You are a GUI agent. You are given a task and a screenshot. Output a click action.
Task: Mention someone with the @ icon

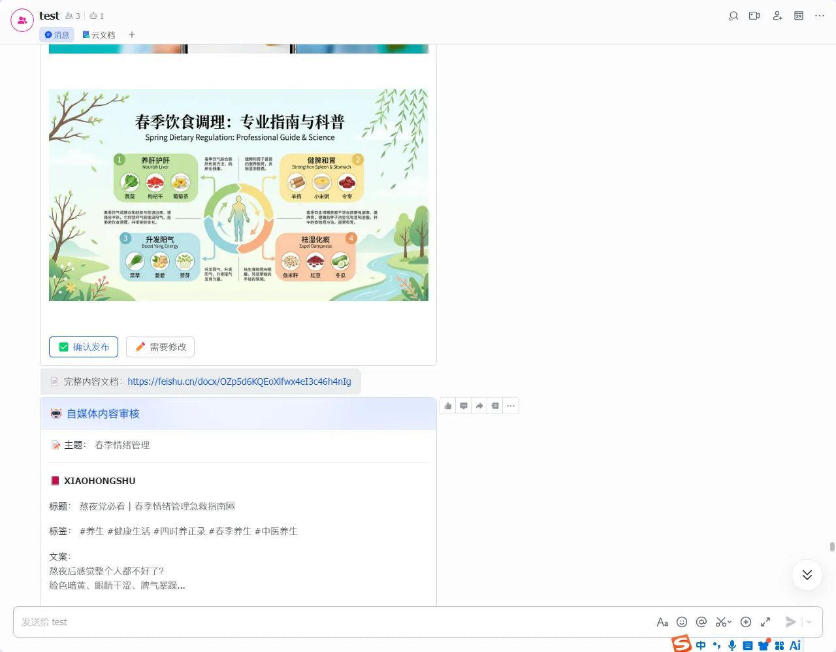click(701, 622)
